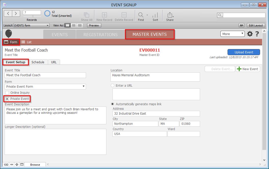Go to the previous record arrow

click(8, 13)
